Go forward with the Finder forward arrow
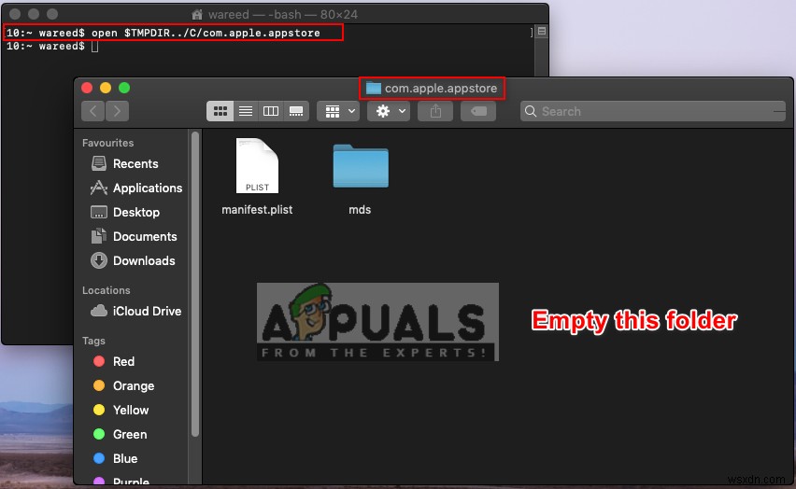This screenshot has height=489, width=796. 118,111
